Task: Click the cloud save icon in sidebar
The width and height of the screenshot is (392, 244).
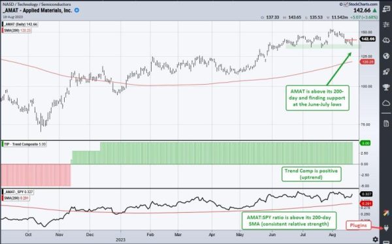Action: (386, 40)
